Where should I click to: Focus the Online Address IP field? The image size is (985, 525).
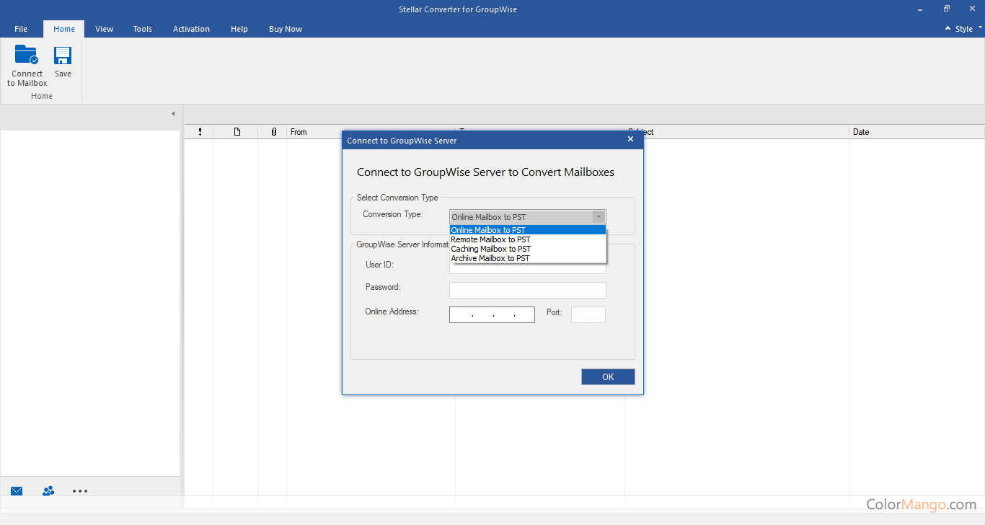coord(492,314)
